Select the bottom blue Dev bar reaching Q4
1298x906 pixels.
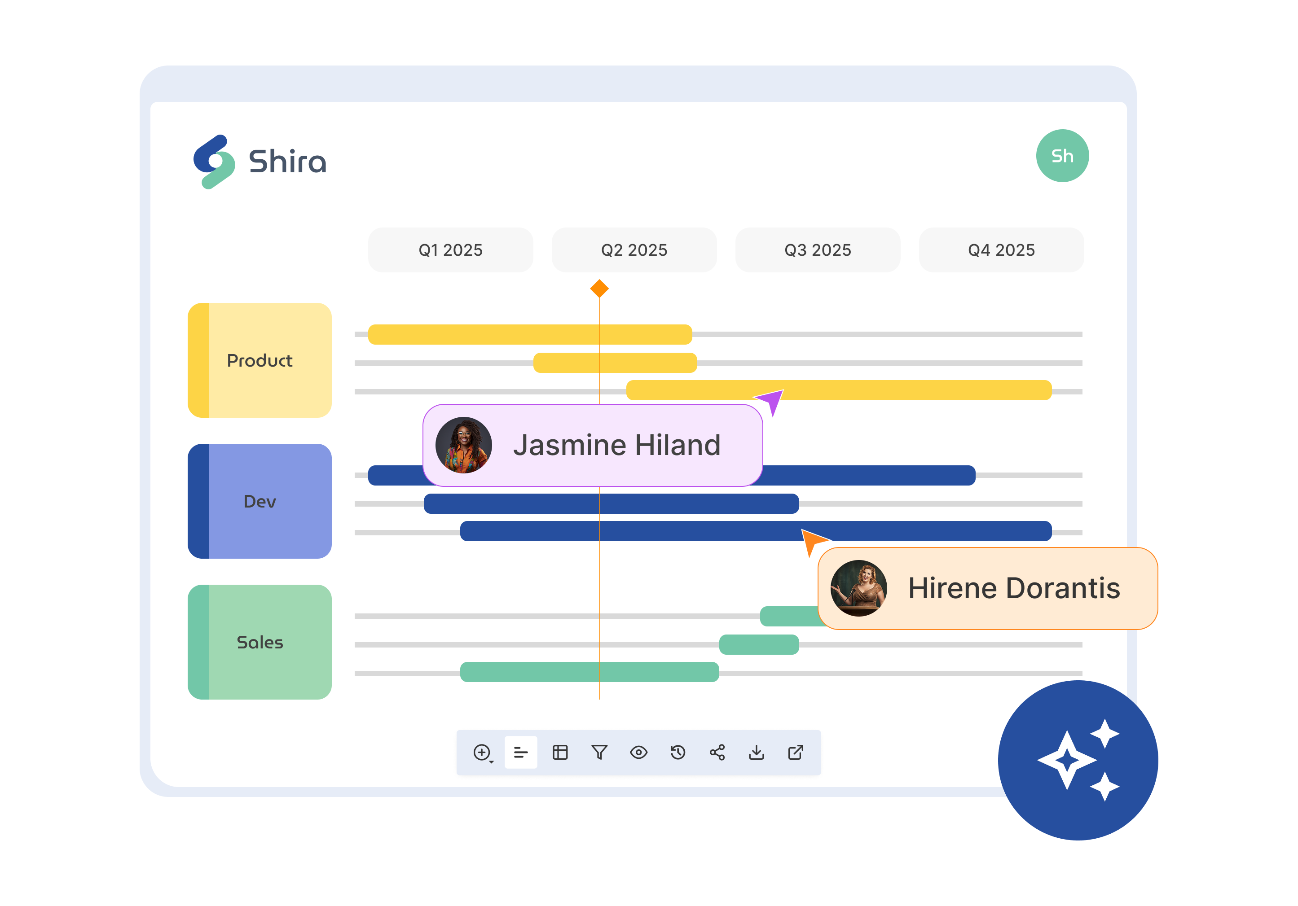tap(756, 531)
